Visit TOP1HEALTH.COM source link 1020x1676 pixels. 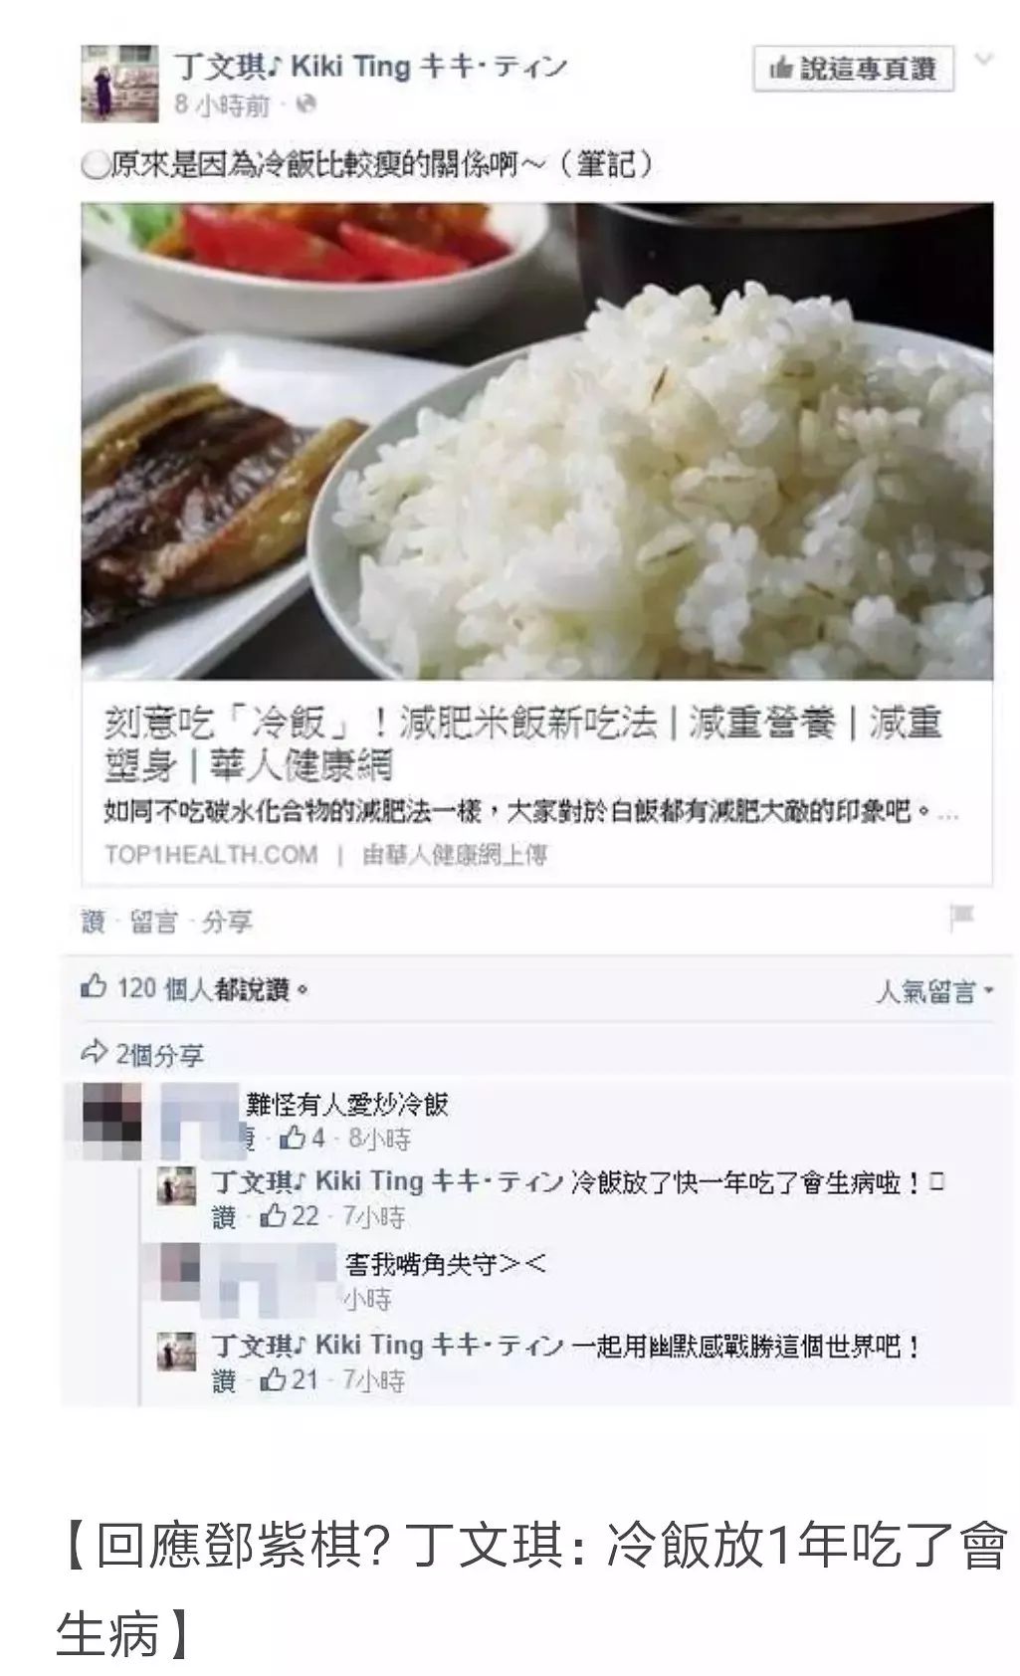pyautogui.click(x=211, y=855)
